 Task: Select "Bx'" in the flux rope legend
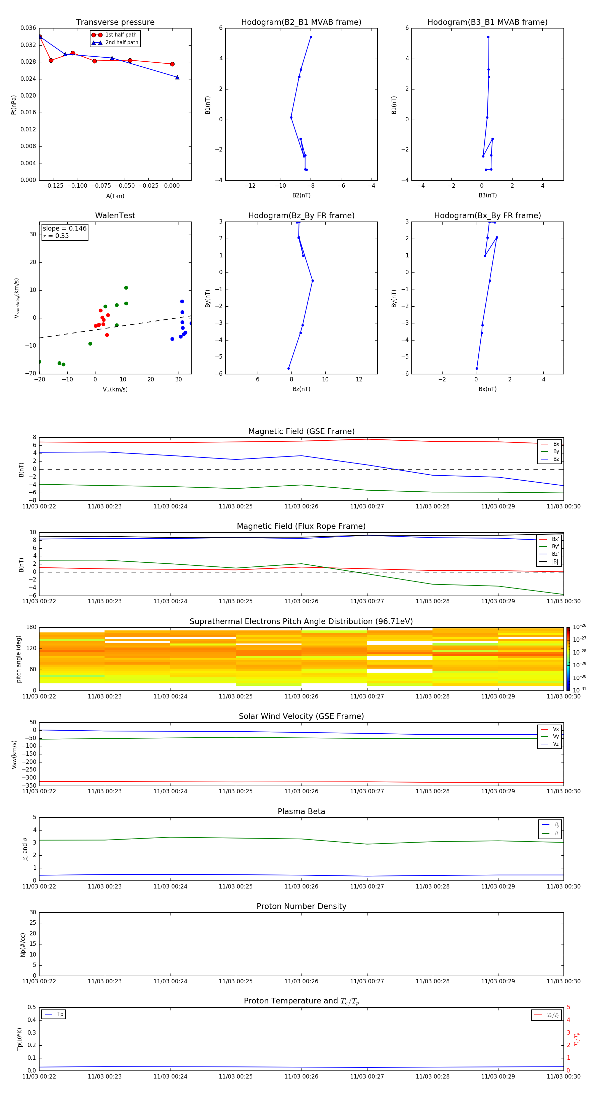(x=549, y=539)
